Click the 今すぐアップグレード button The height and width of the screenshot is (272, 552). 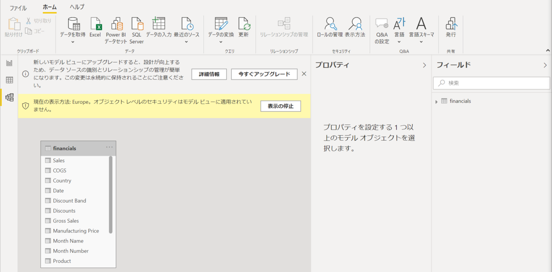point(264,74)
